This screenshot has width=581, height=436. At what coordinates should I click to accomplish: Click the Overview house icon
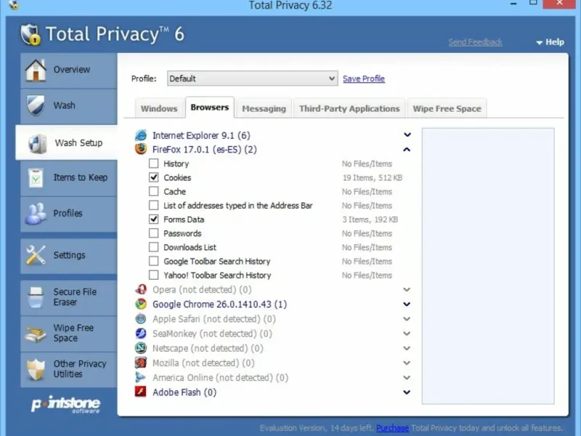pos(36,70)
